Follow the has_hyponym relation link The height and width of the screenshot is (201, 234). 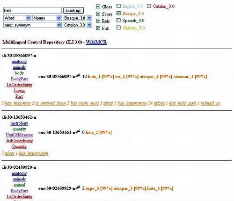18,103
